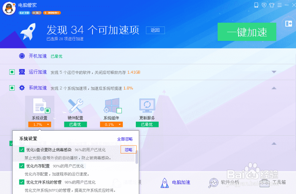Viewport: 296px width, 194px height.
Task: Toggle checkbox on 系统设置 icon
Action: point(48,111)
